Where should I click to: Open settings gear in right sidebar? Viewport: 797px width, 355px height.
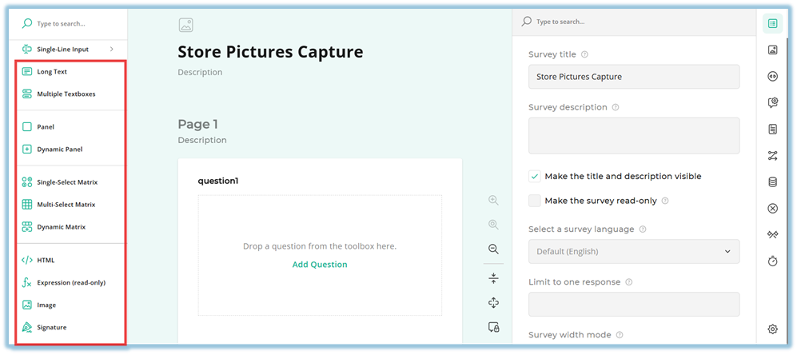pyautogui.click(x=772, y=329)
